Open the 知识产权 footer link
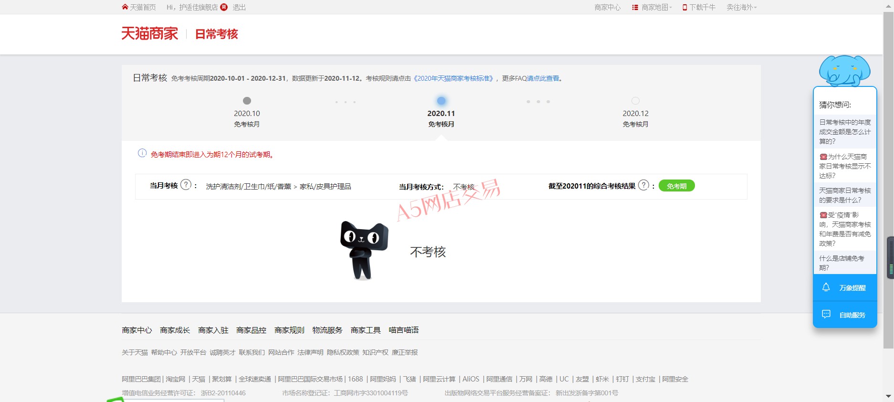Screen dimensions: 894x402 (375, 352)
